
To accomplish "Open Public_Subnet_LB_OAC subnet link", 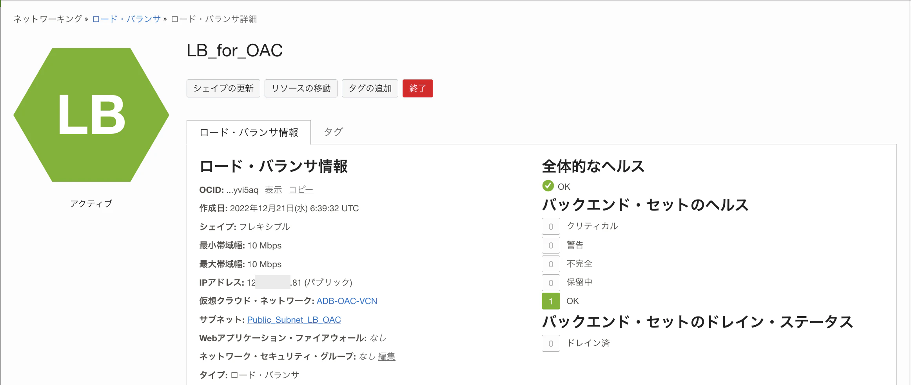I will (294, 320).
